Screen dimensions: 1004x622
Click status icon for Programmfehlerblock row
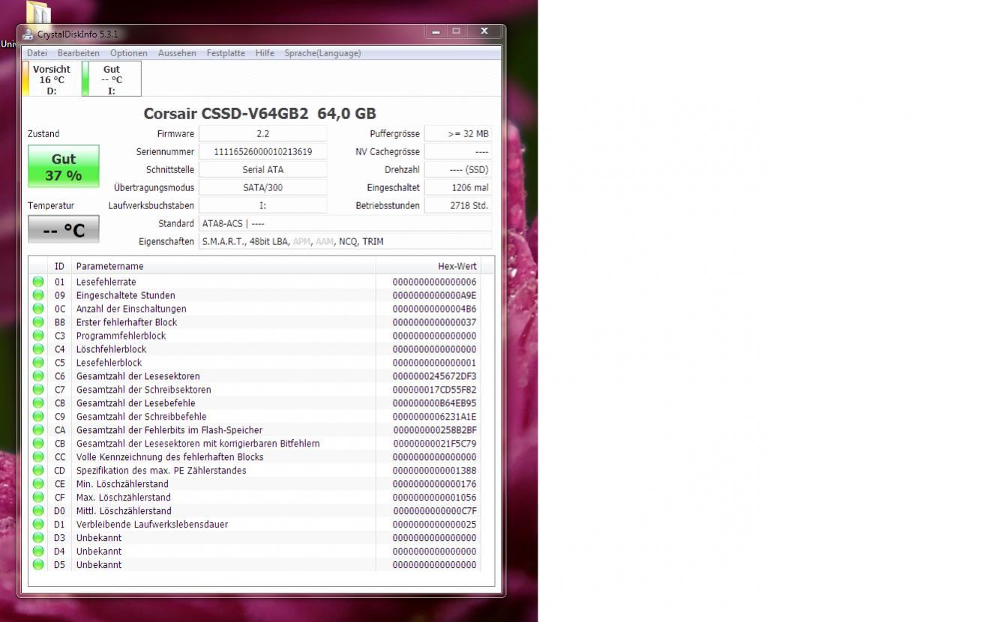(38, 336)
